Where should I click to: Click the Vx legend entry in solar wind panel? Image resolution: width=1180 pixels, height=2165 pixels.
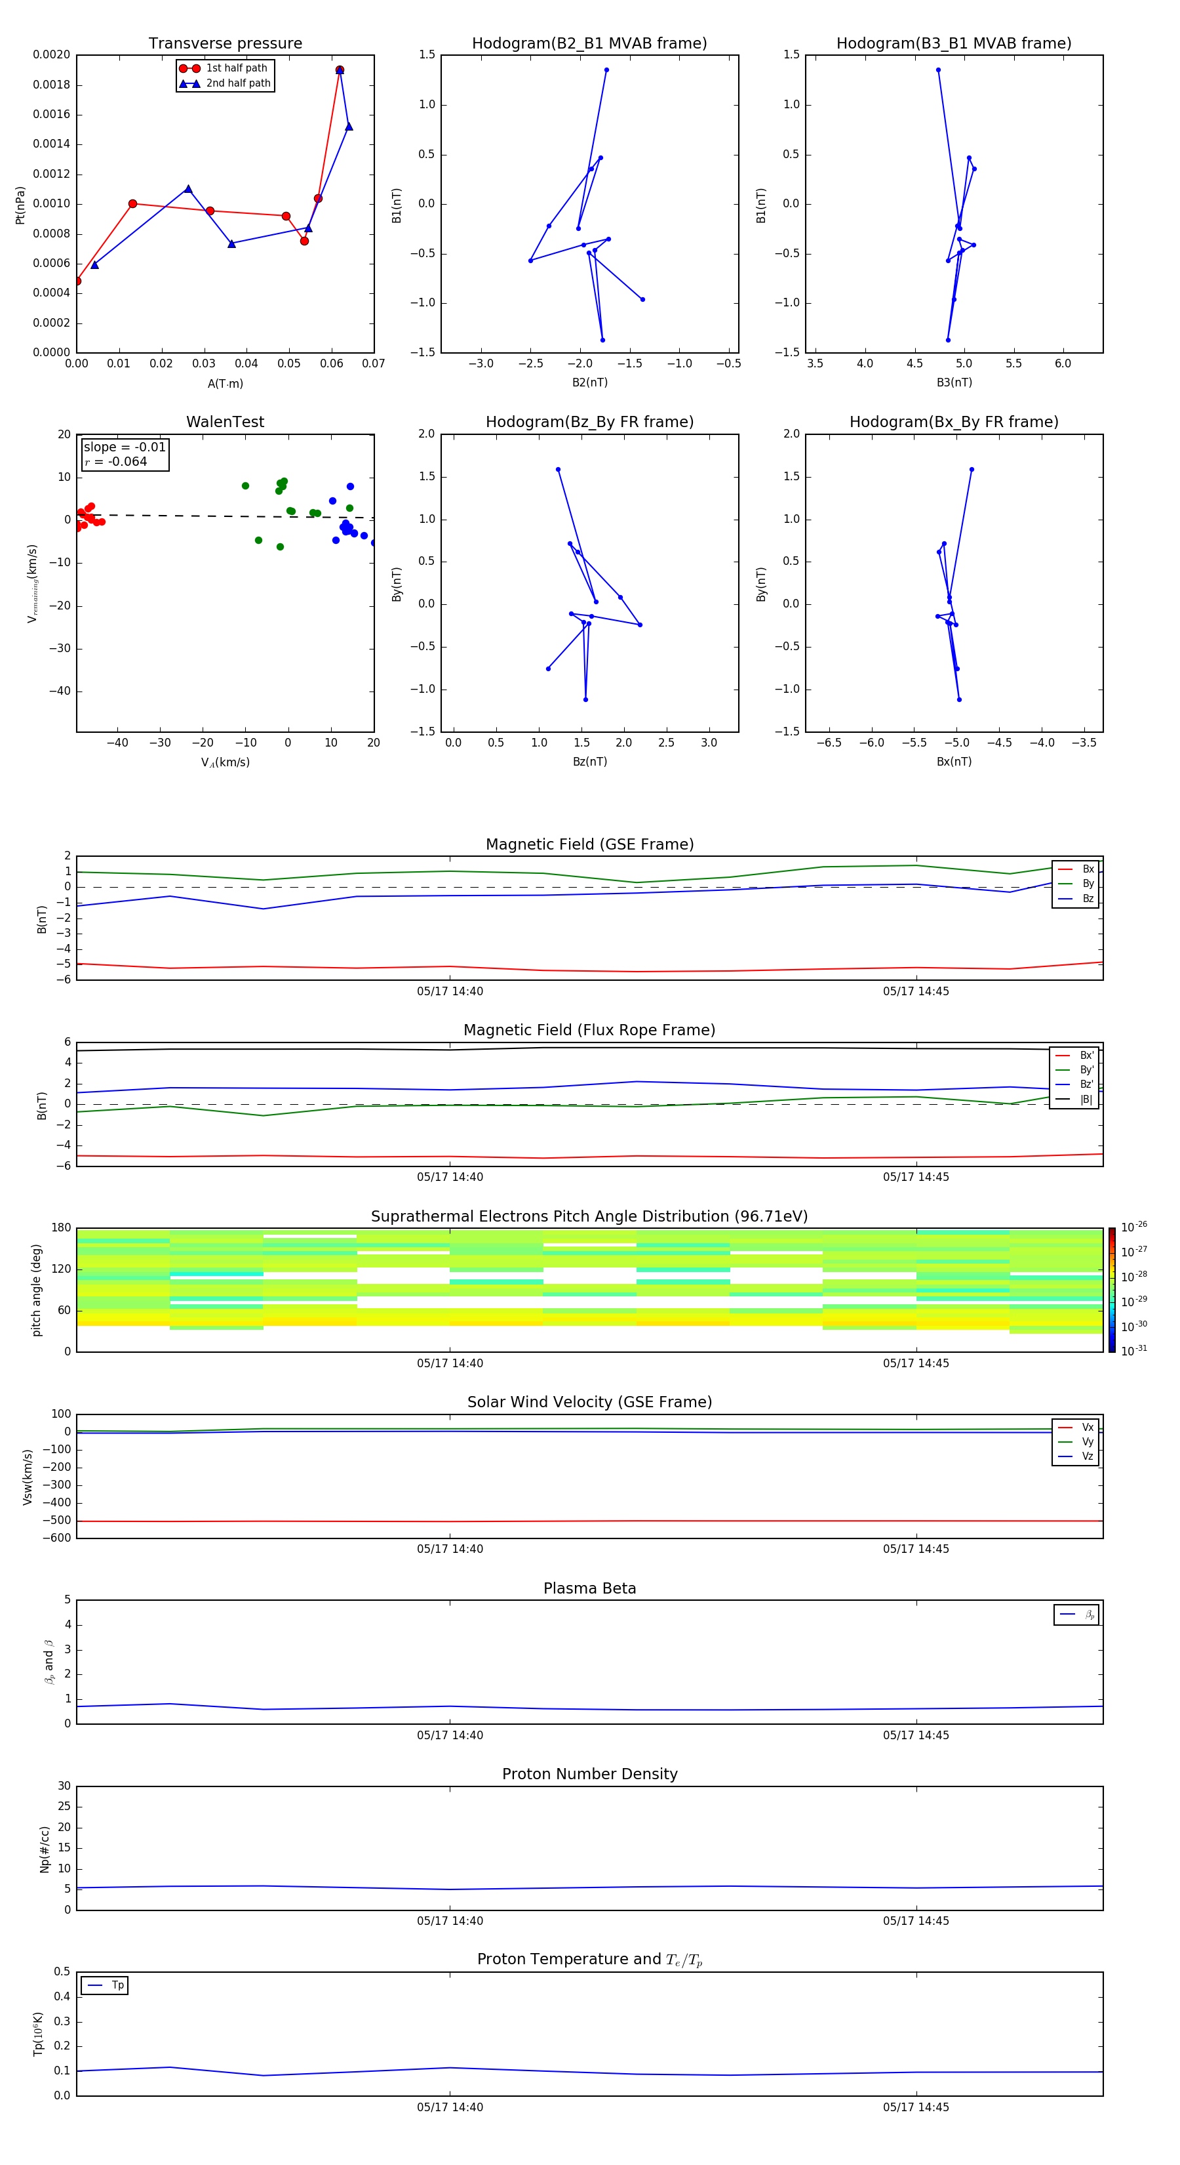tap(1076, 1427)
